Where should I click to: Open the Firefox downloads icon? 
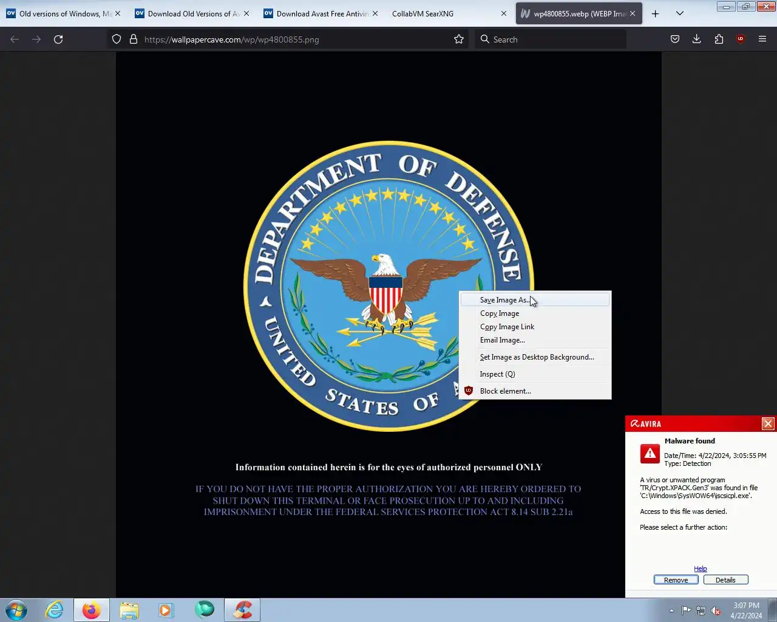pyautogui.click(x=697, y=39)
